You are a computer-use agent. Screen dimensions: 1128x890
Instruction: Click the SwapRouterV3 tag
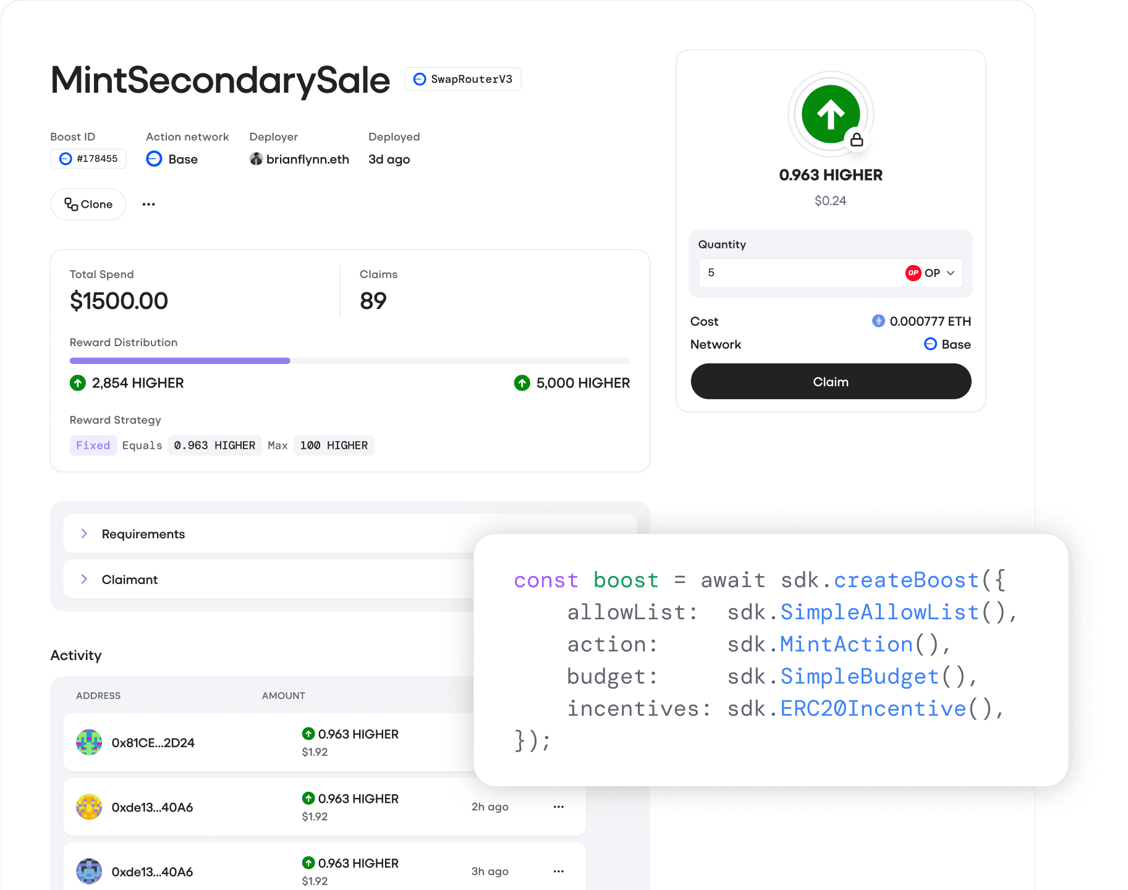pos(463,79)
